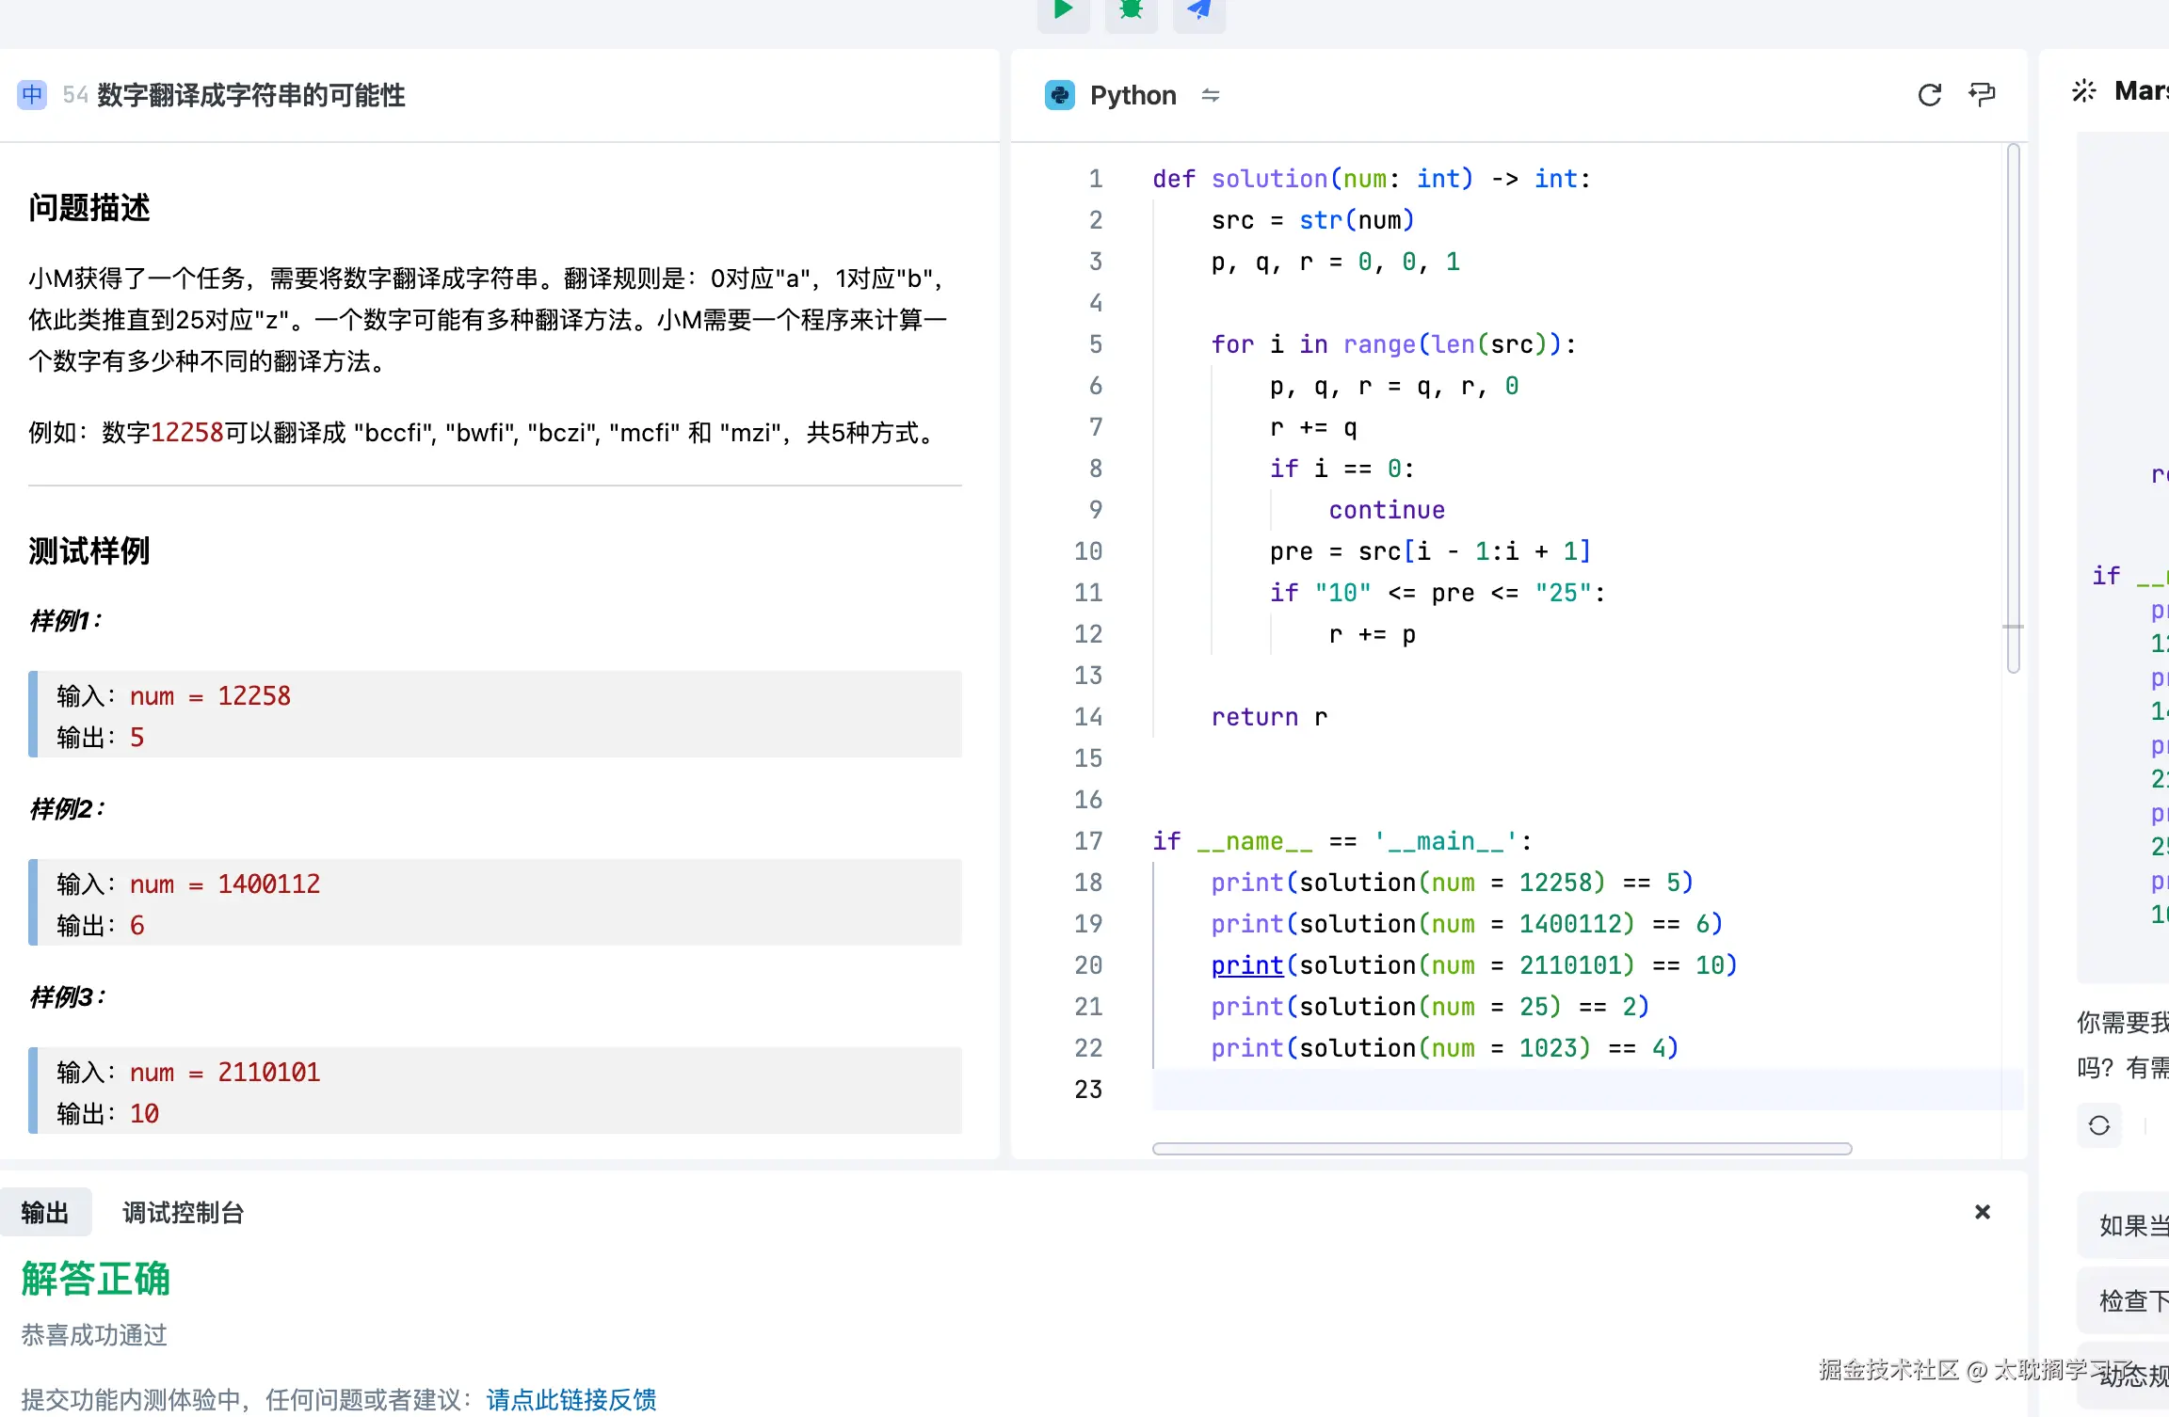The width and height of the screenshot is (2169, 1417).
Task: Expand the if __name__ block in AI panel
Action: coord(2106,575)
